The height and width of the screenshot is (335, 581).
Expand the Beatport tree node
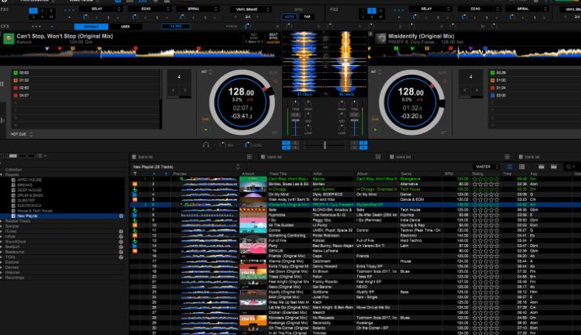click(x=2, y=247)
